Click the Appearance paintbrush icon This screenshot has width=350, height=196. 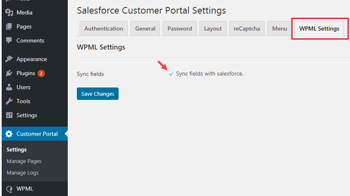tap(9, 59)
